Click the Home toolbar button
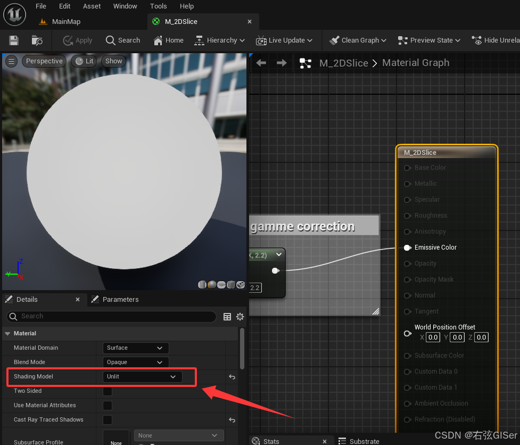Screen dimensions: 520x445 (x=169, y=40)
